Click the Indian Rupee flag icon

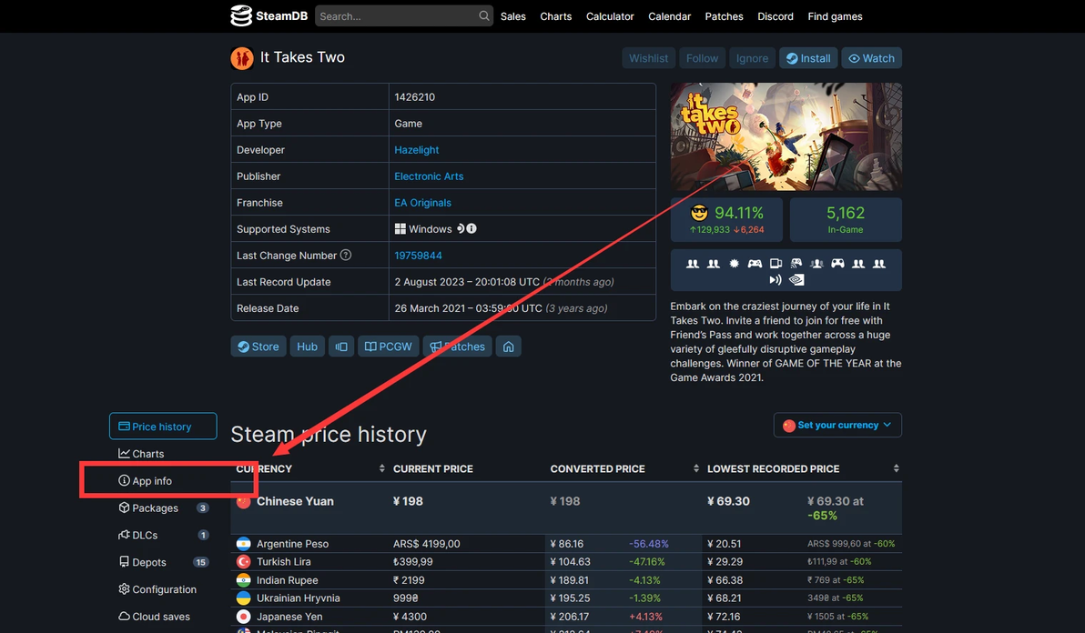coord(244,579)
